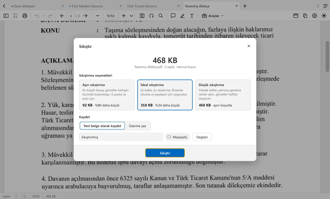Viewport: 330px width, 199px height.
Task: Switch to Türk Medeni Kanunu tab
Action: (x=95, y=6)
